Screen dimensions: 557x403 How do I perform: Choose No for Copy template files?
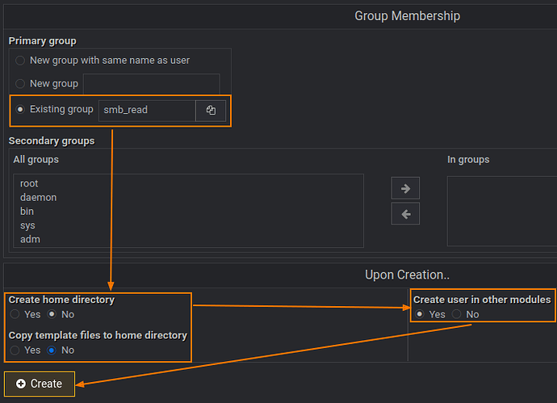[52, 351]
